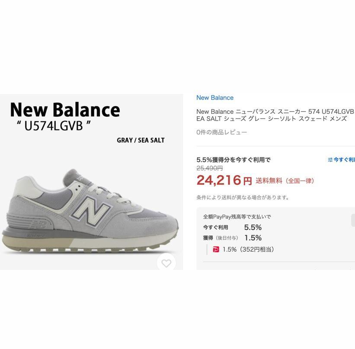This screenshot has height=349, width=355.
Task: Click the product title beginning New Balance ニューバランス
Action: point(275,115)
